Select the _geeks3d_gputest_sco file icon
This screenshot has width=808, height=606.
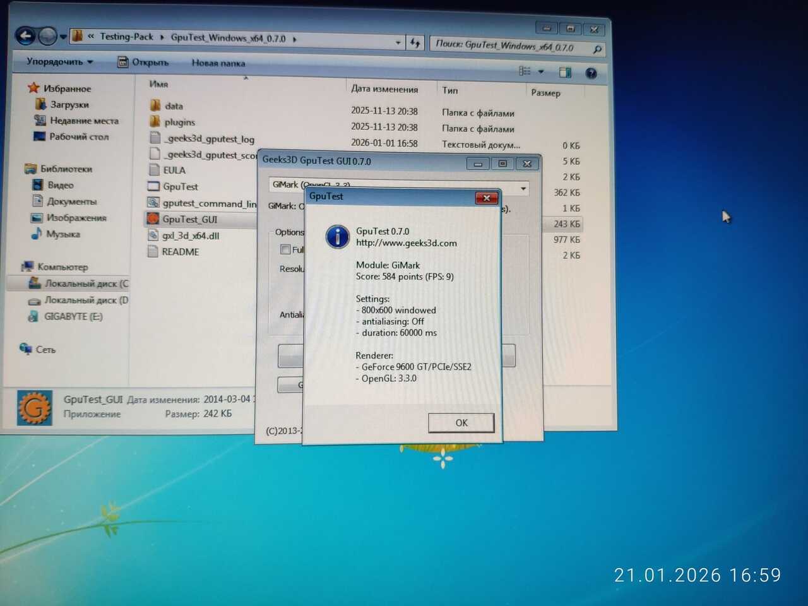(155, 153)
